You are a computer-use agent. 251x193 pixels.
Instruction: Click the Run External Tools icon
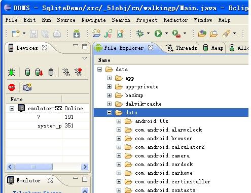176,34
